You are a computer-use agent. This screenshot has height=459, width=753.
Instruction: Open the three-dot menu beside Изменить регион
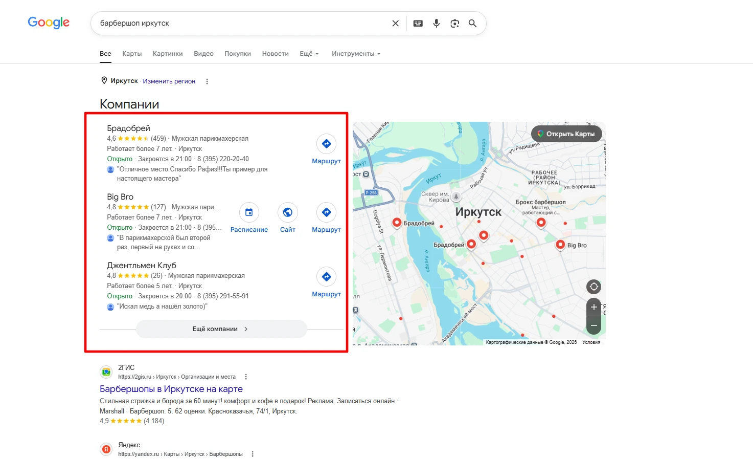[x=207, y=81]
